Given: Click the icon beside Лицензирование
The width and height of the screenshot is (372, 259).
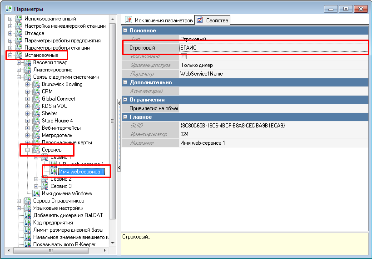Looking at the screenshot, I should click(x=27, y=70).
